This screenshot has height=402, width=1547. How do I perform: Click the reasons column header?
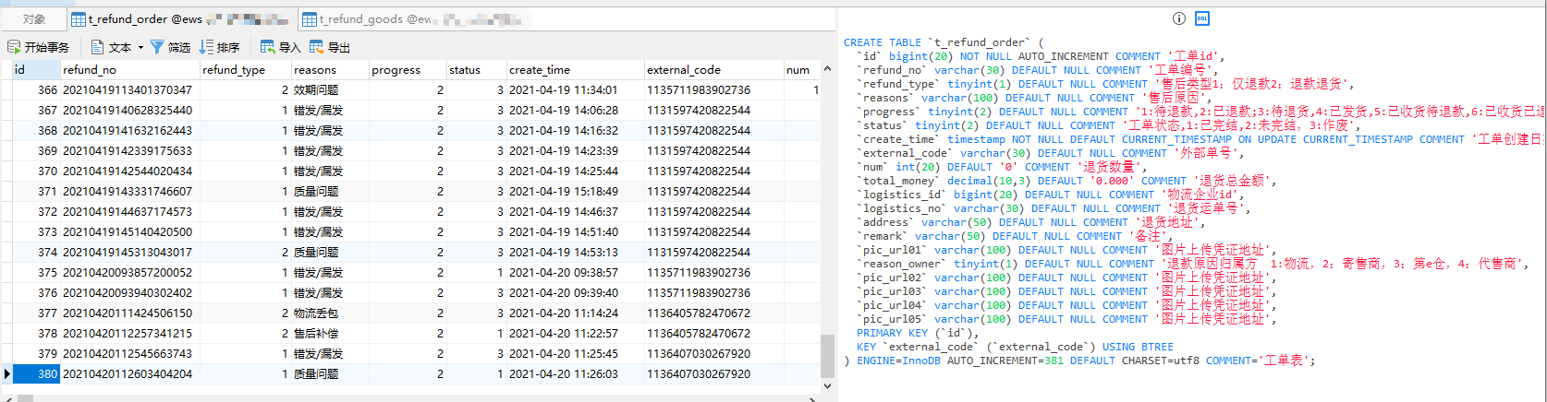tap(329, 70)
